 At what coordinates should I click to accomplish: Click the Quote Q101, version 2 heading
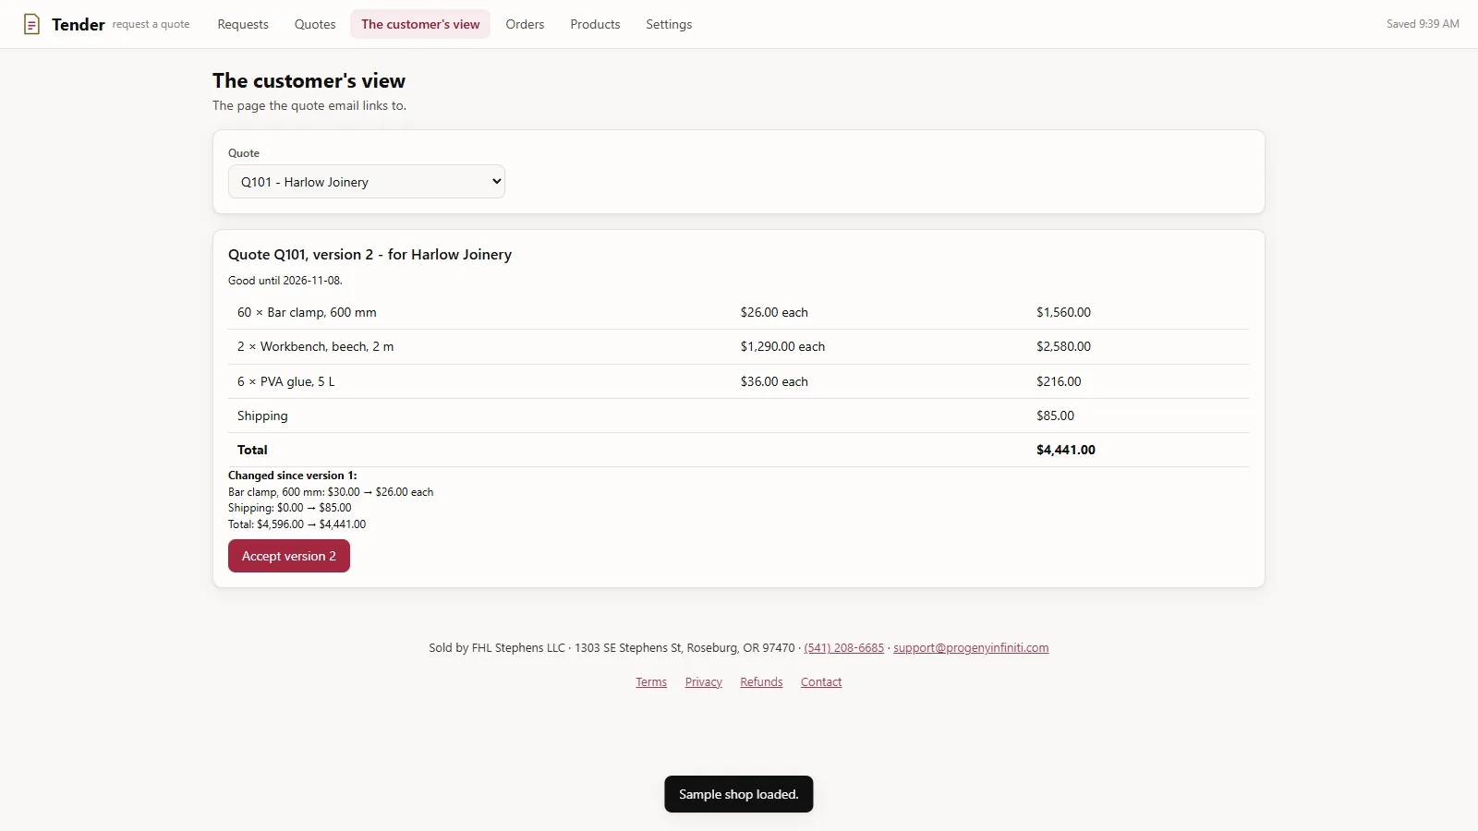point(369,255)
